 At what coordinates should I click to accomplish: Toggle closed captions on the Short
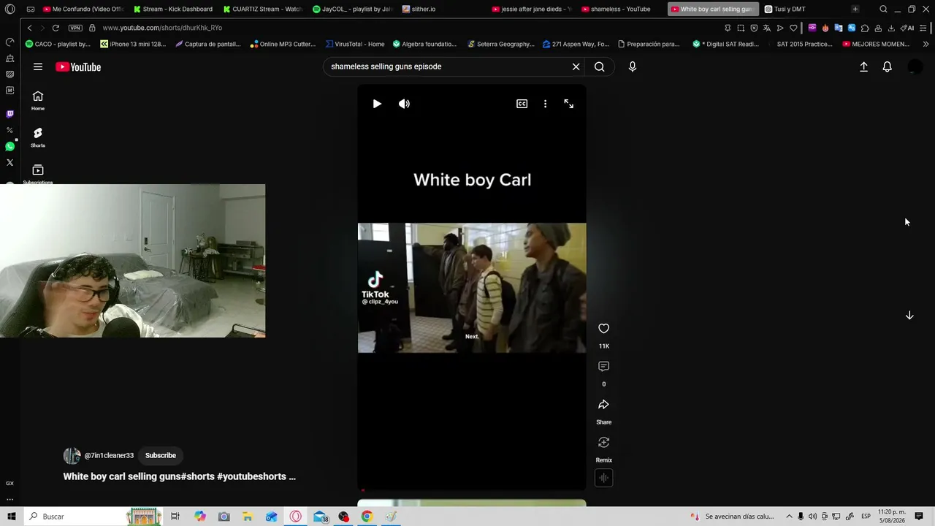coord(522,104)
